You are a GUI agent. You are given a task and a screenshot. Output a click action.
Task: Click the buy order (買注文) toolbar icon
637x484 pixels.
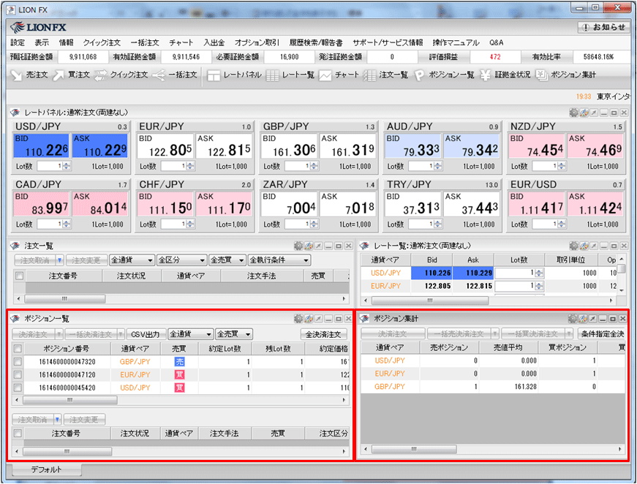[59, 75]
